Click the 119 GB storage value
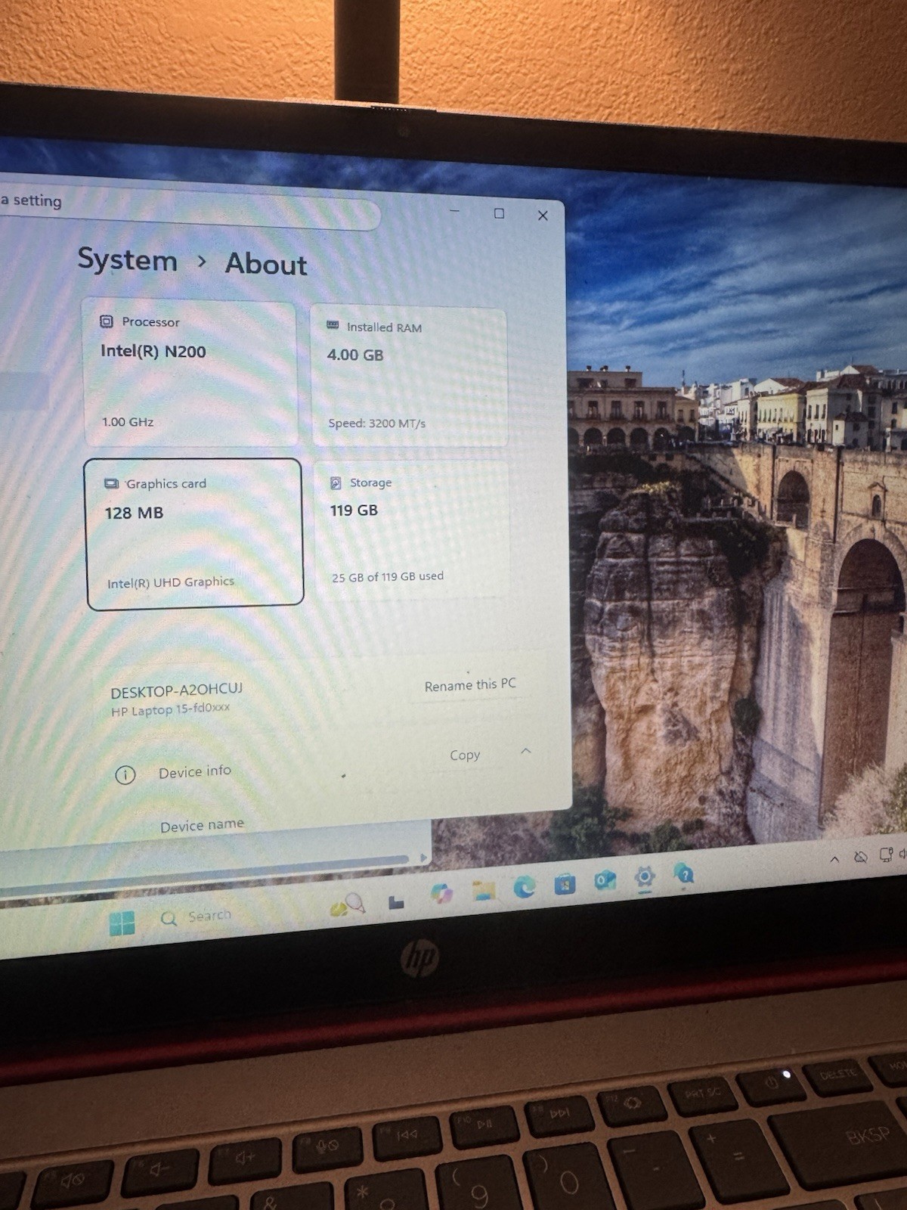907x1210 pixels. click(x=354, y=510)
